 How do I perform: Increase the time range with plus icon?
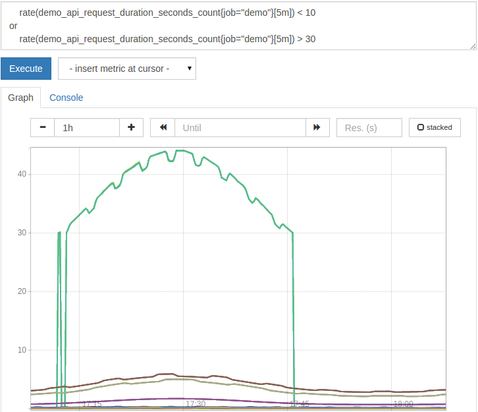tap(132, 128)
